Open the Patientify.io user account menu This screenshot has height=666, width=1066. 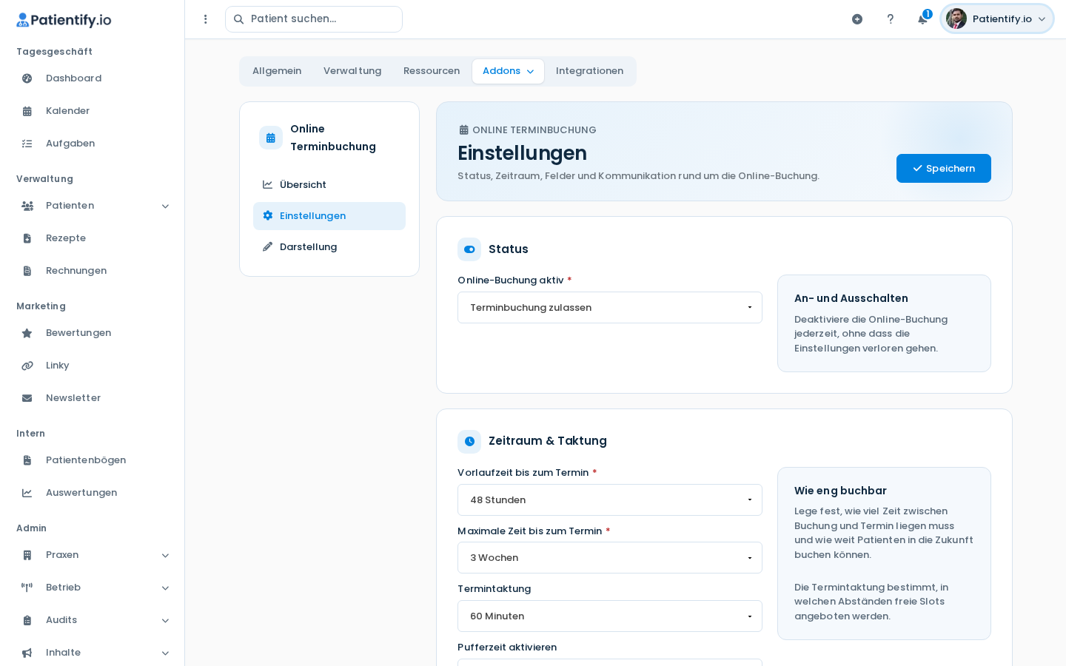997,19
